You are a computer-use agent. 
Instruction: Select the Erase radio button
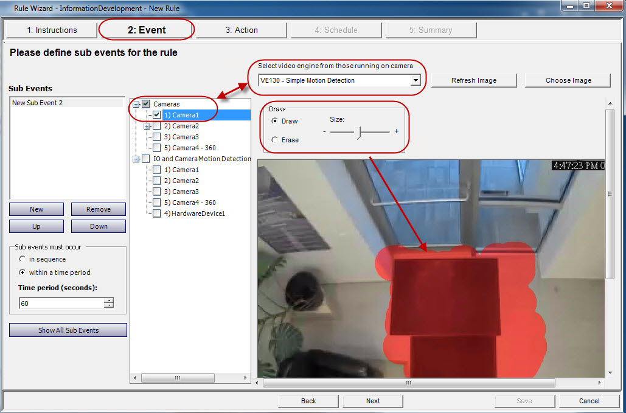coord(275,140)
